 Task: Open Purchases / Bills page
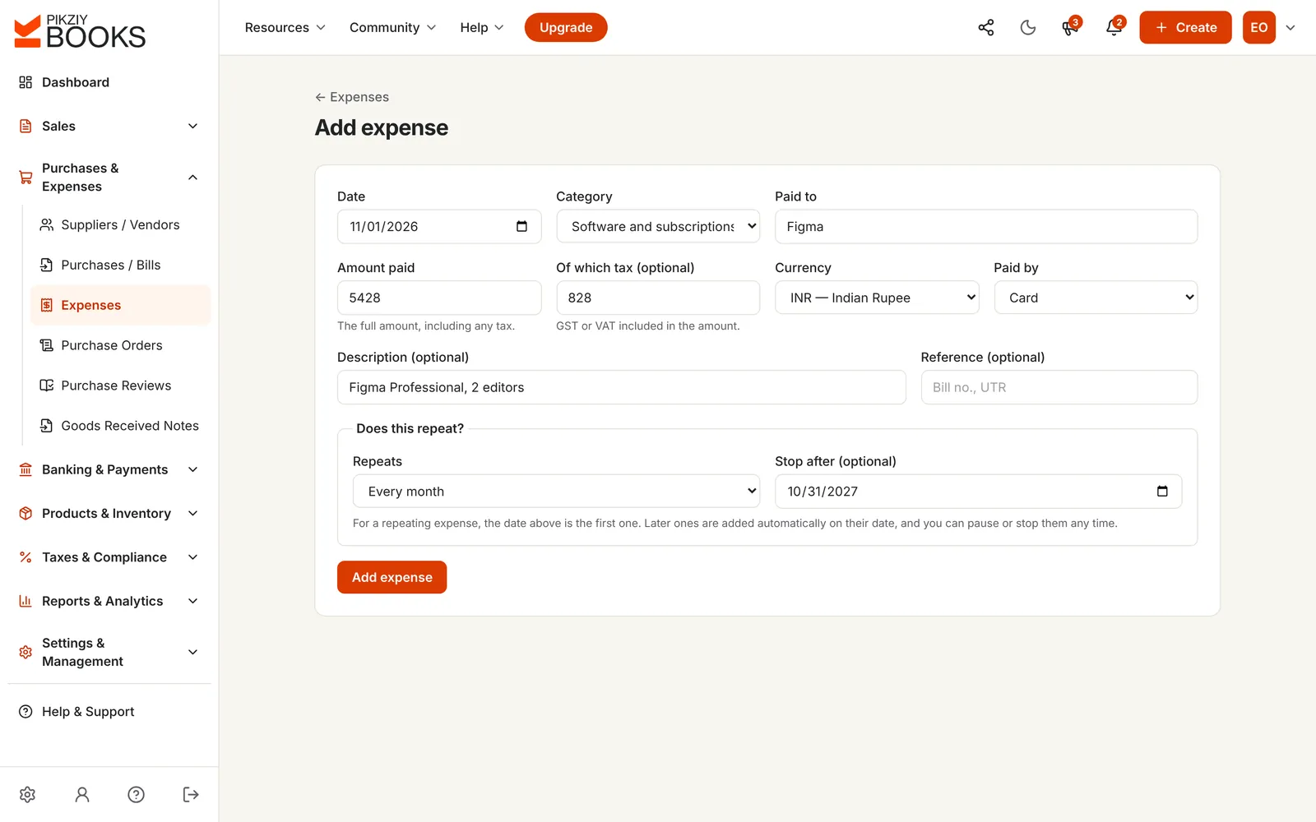tap(120, 265)
